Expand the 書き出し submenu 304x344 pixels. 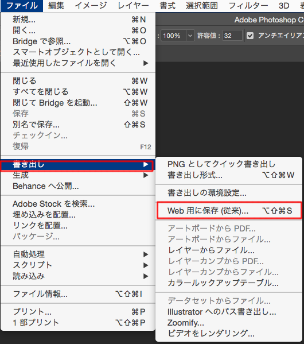78,164
